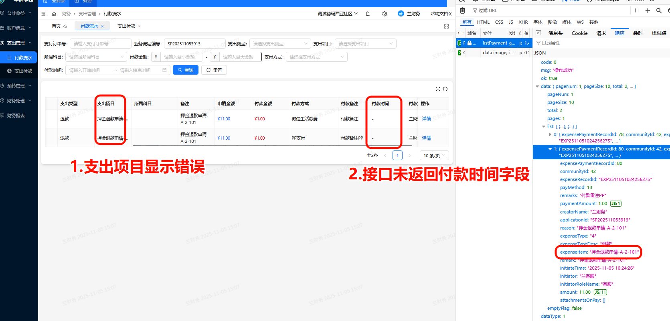
Task: Open 支付方式 dropdown
Action: pos(316,57)
